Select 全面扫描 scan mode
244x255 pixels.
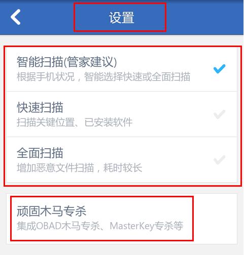click(122, 160)
